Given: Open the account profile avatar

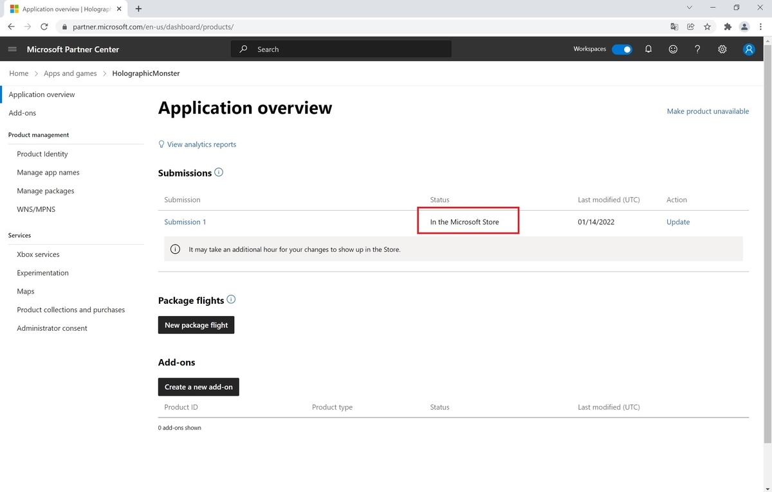Looking at the screenshot, I should coord(748,49).
